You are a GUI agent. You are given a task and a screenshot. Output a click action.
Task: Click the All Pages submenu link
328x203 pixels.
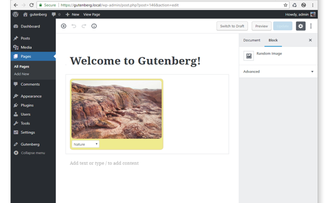coord(21,67)
